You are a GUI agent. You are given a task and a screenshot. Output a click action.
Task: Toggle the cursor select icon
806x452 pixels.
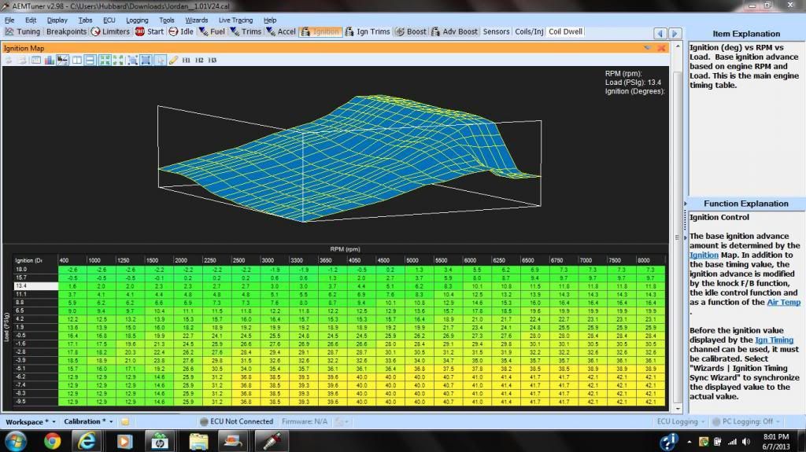tap(160, 60)
